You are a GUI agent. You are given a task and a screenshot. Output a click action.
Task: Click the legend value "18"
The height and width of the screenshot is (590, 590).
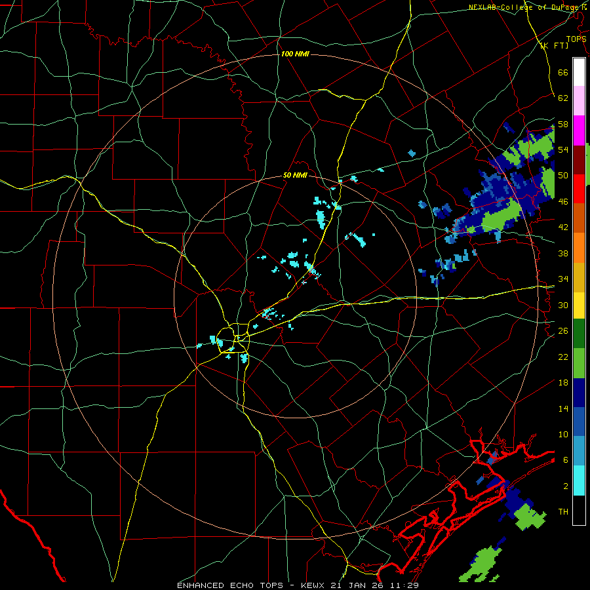[563, 383]
